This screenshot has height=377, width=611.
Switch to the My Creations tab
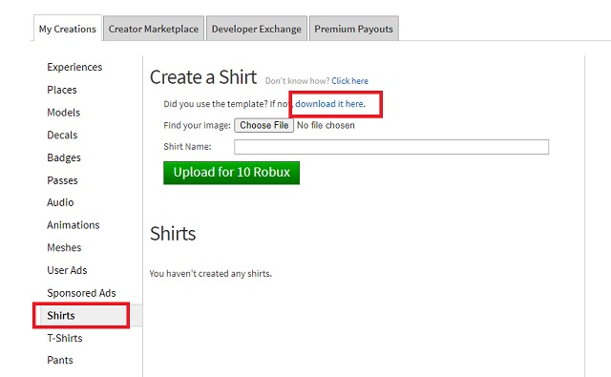68,29
